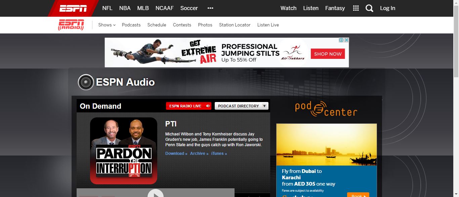
Task: Open the ESPN sites grid icon
Action: (356, 8)
